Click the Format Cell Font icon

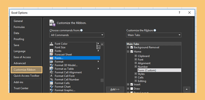point(52,76)
